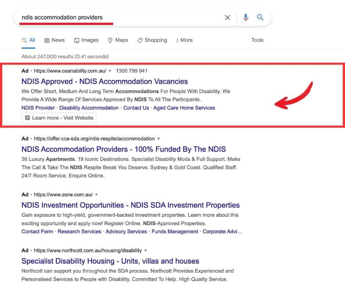Open Specialist Disability Housing ad headline
This screenshot has height=289, width=345.
110,261
